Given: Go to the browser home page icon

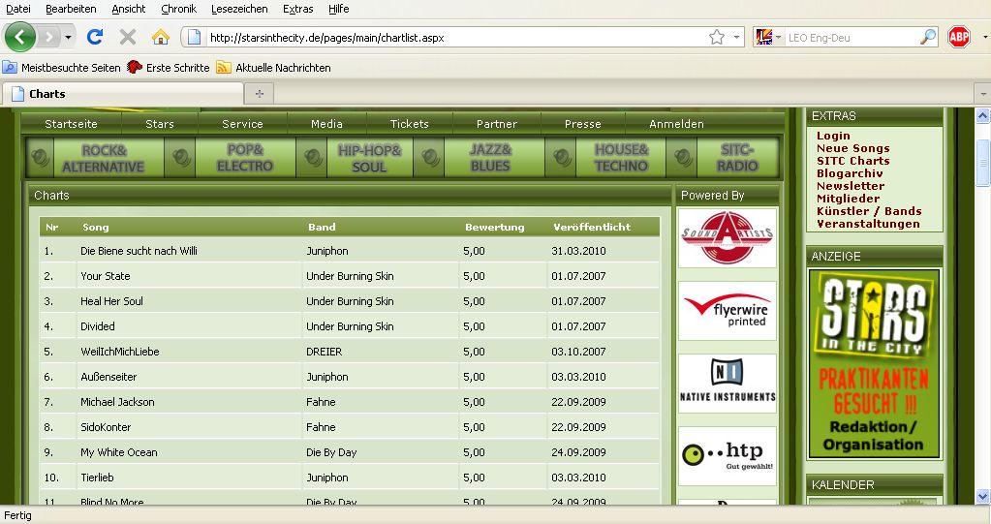Looking at the screenshot, I should pos(161,38).
